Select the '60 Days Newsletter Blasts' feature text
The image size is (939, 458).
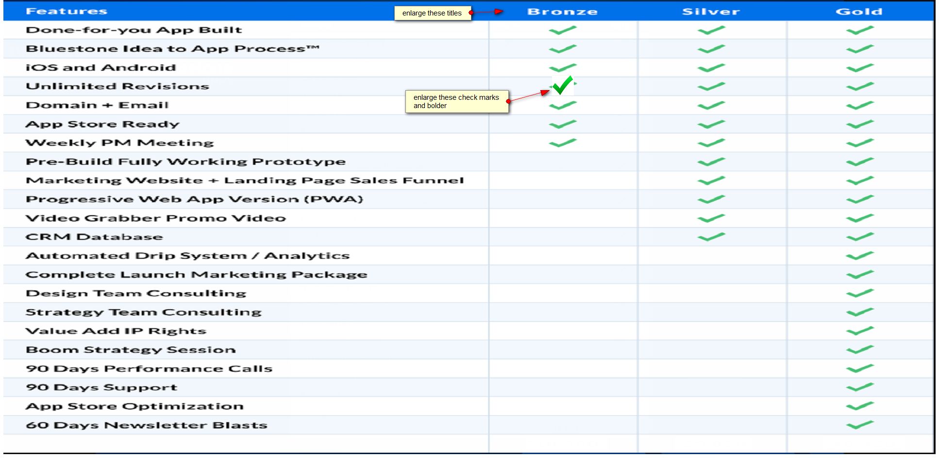click(147, 426)
